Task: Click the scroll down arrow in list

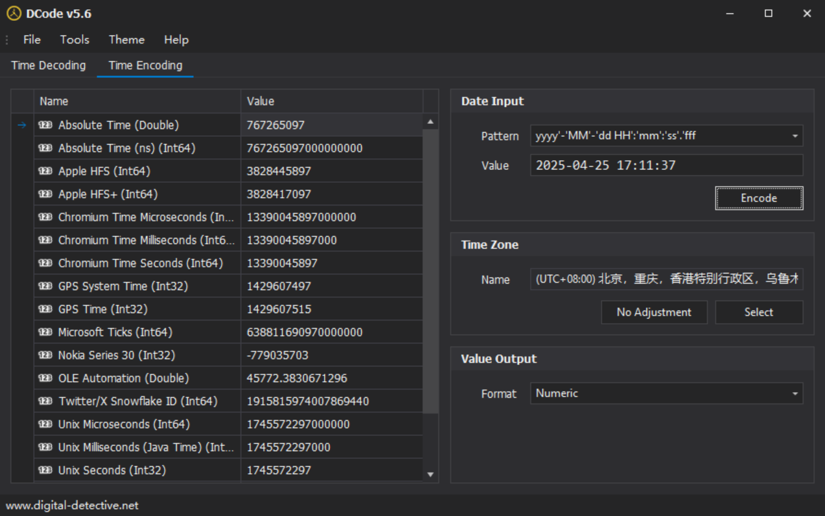Action: pos(430,474)
